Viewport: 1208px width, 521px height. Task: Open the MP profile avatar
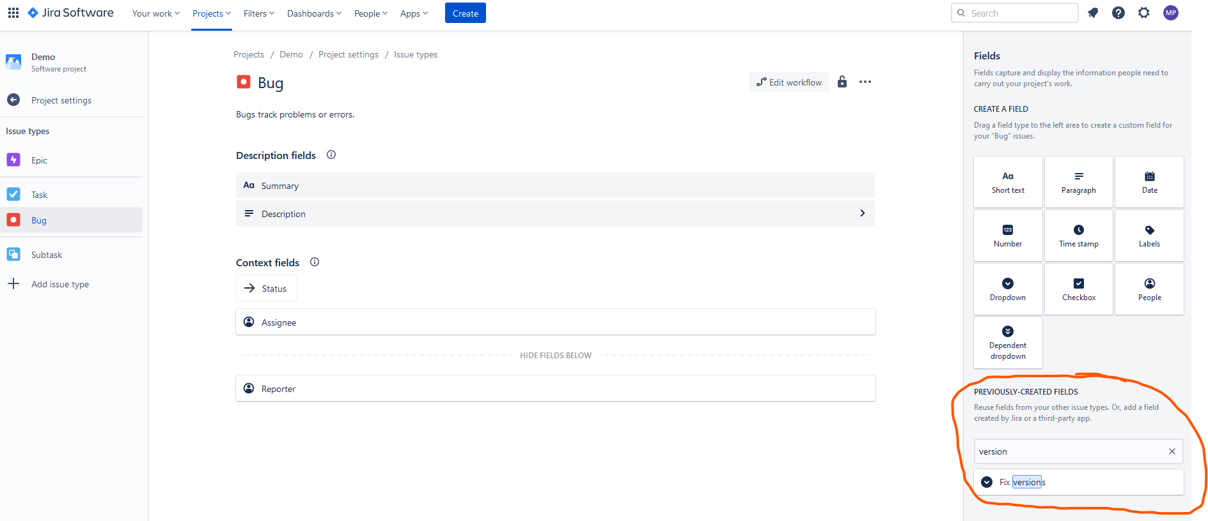(x=1171, y=13)
